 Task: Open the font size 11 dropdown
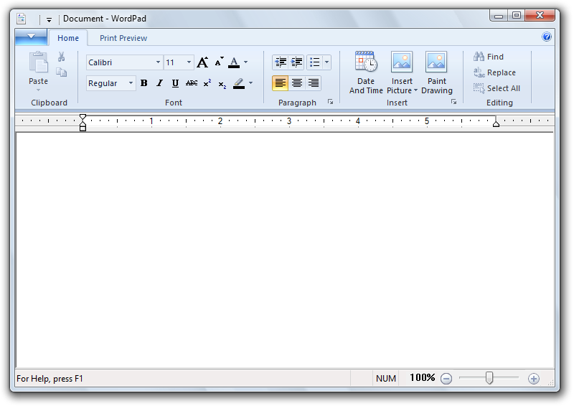(189, 62)
